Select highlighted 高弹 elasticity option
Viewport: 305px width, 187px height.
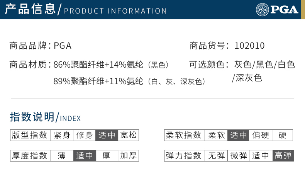point(283,156)
